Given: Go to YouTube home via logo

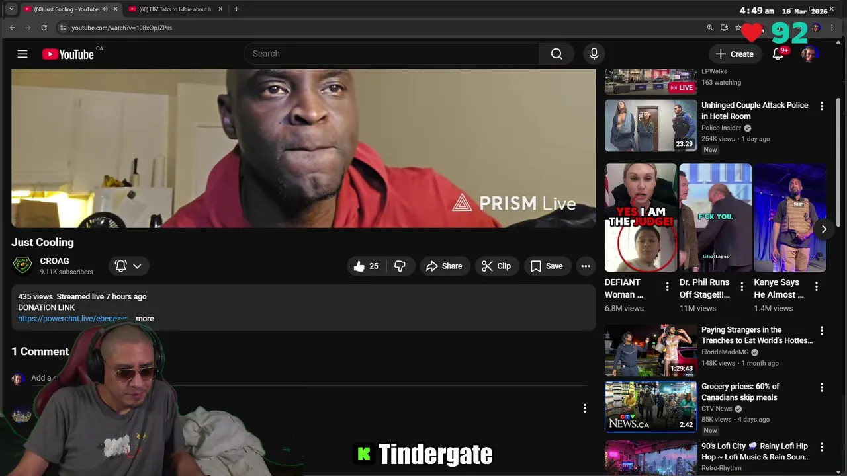Looking at the screenshot, I should pos(68,54).
